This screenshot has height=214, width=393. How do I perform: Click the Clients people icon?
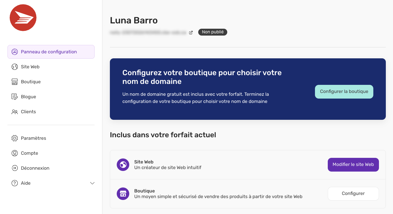point(15,112)
